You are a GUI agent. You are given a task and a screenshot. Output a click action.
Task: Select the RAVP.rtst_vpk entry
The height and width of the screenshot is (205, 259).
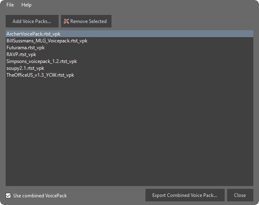click(x=129, y=54)
